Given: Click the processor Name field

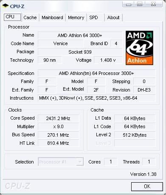Looking at the screenshot, I should [x=80, y=35].
